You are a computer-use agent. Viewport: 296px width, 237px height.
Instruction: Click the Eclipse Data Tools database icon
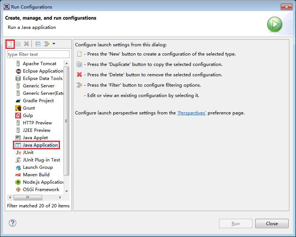point(18,79)
